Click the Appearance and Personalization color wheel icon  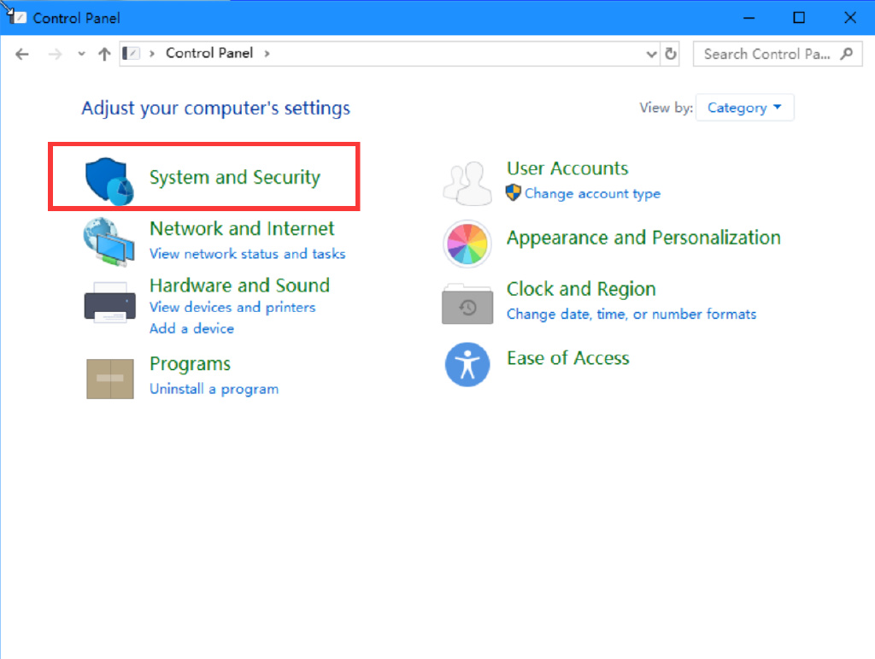[467, 244]
